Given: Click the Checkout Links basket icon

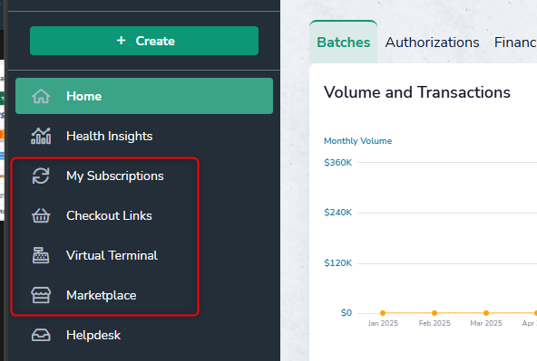Looking at the screenshot, I should click(x=41, y=216).
